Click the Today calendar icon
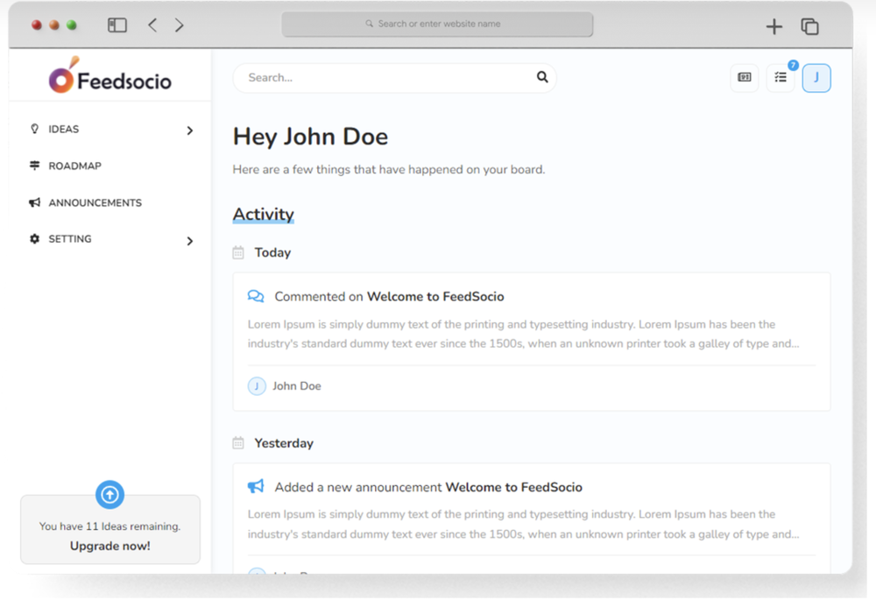 tap(238, 252)
